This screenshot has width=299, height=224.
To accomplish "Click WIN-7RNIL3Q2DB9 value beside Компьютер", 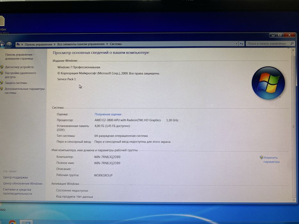I will (x=107, y=157).
